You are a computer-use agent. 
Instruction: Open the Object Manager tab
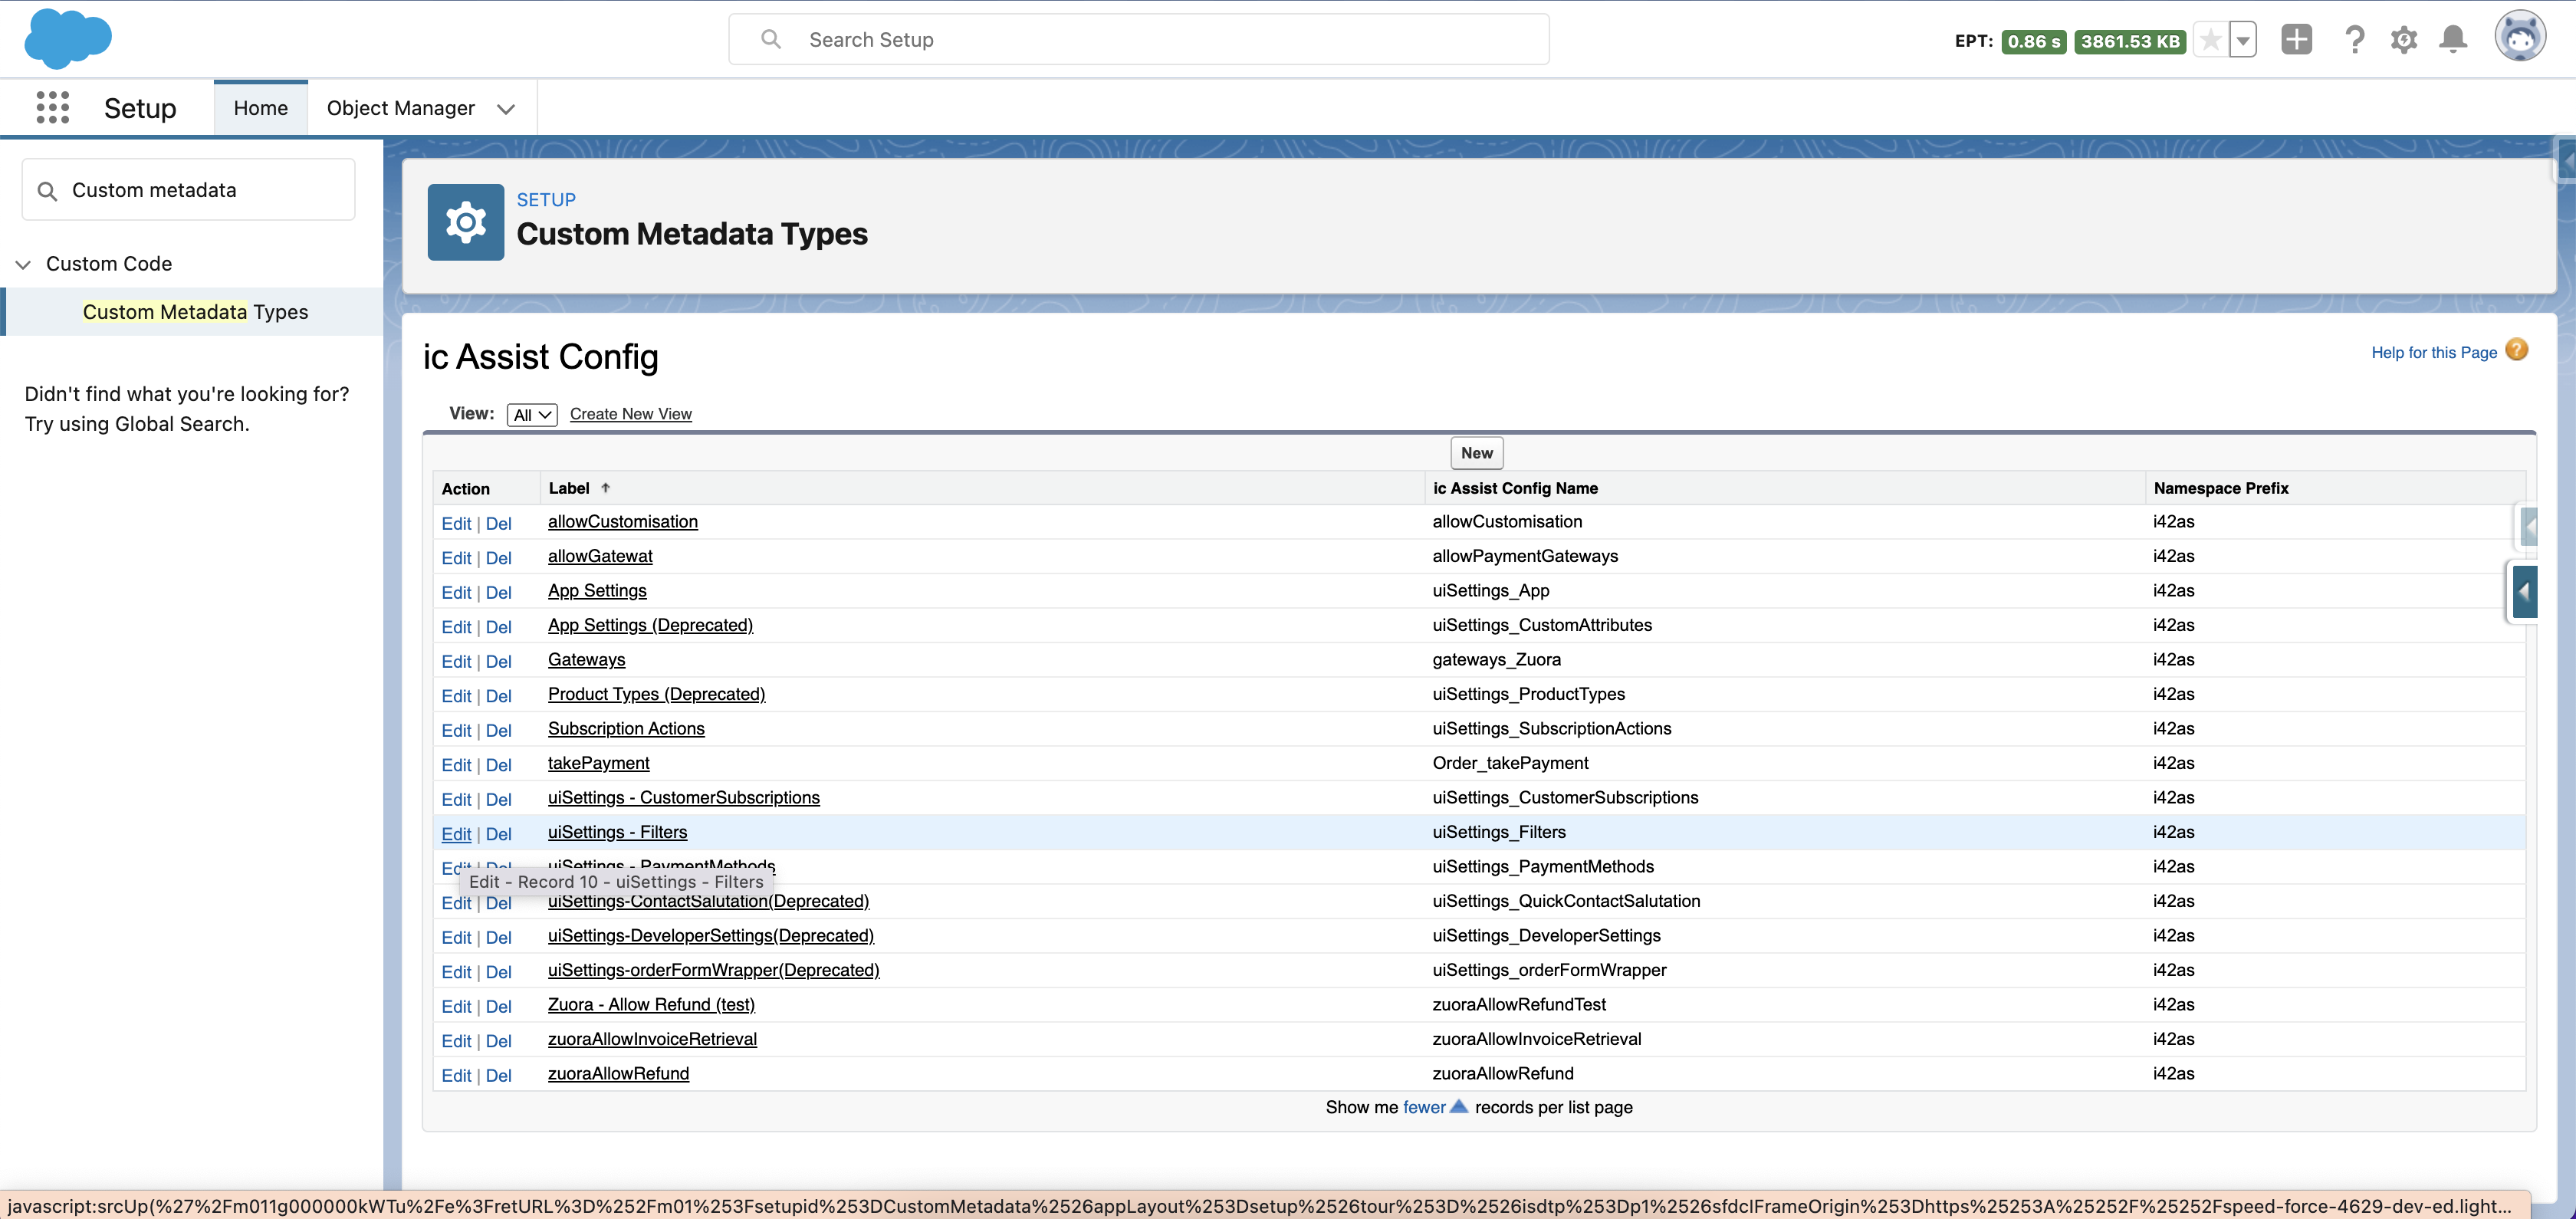coord(401,108)
